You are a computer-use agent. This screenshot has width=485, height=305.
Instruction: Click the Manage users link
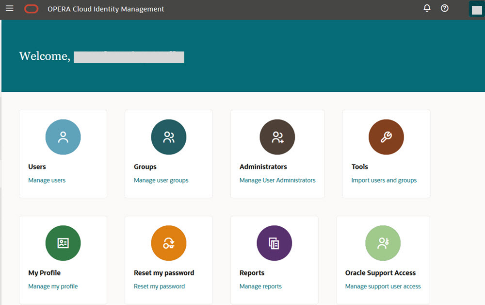pyautogui.click(x=47, y=180)
